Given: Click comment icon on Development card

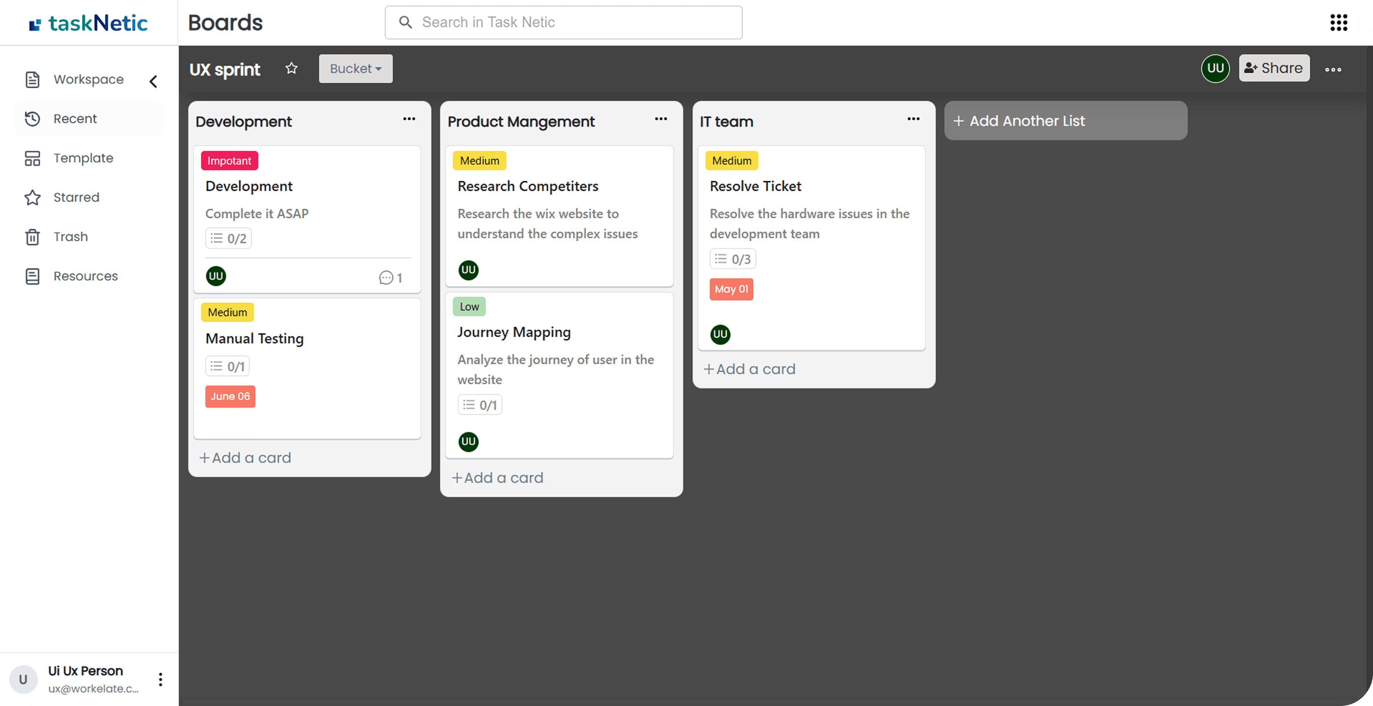Looking at the screenshot, I should pos(386,278).
